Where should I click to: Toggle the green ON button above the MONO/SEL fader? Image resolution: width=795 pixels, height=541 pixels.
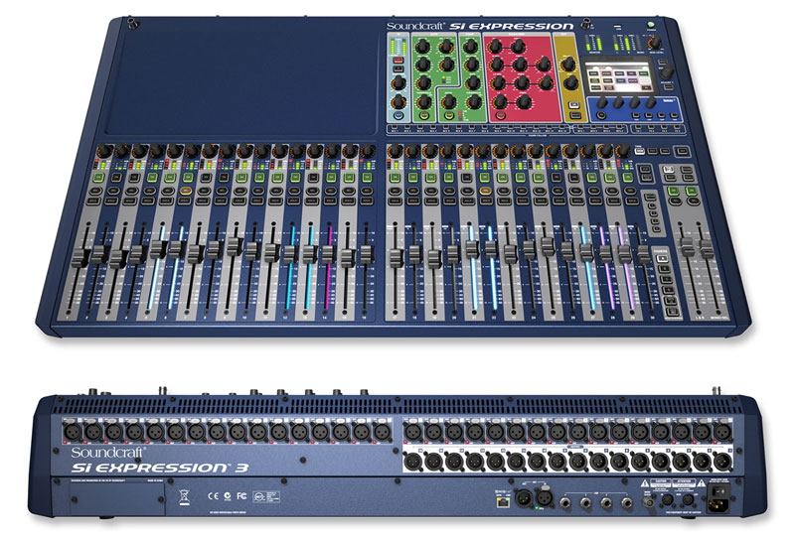click(691, 191)
